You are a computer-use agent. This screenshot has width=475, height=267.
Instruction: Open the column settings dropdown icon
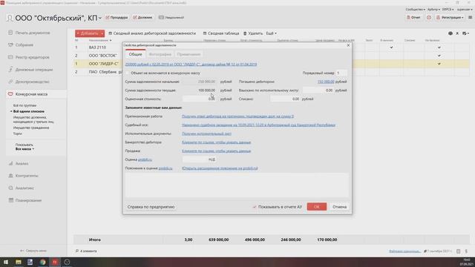(x=465, y=33)
